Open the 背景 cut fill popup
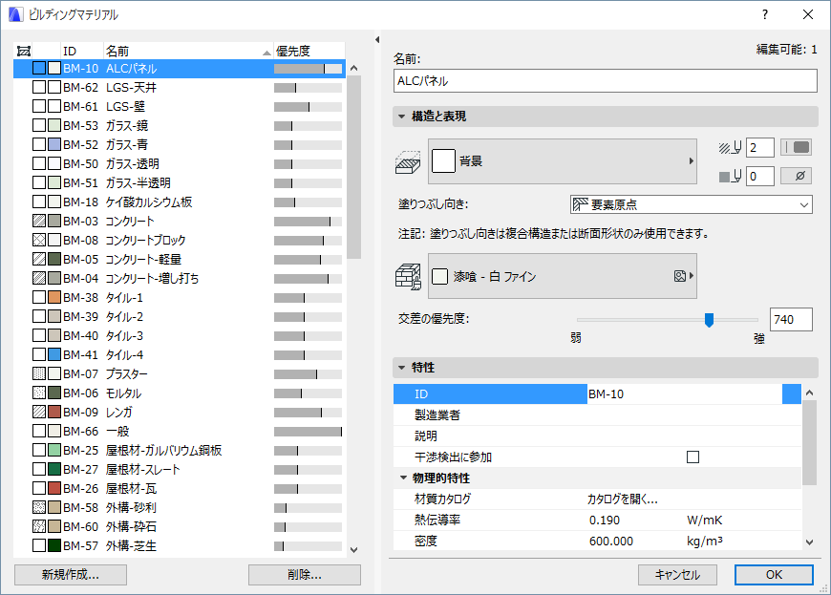This screenshot has height=595, width=831. pos(563,161)
